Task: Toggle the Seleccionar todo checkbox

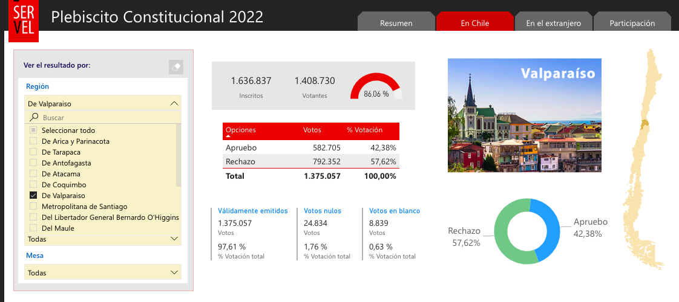Action: click(x=33, y=130)
